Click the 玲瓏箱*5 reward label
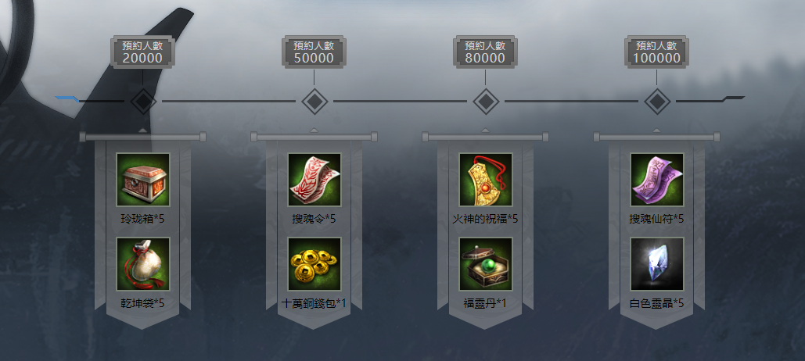This screenshot has height=361, width=805. point(142,219)
